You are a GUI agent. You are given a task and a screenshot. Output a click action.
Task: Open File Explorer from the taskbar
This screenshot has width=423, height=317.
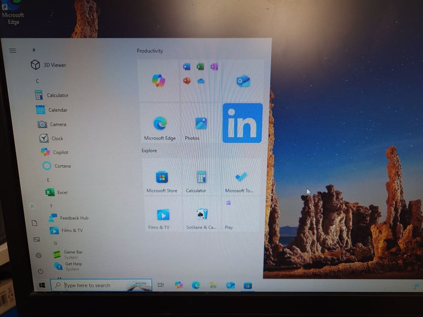pyautogui.click(x=213, y=285)
